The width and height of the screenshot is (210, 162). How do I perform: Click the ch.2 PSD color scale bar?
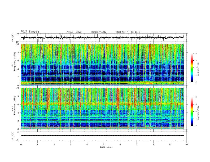pyautogui.click(x=192, y=111)
